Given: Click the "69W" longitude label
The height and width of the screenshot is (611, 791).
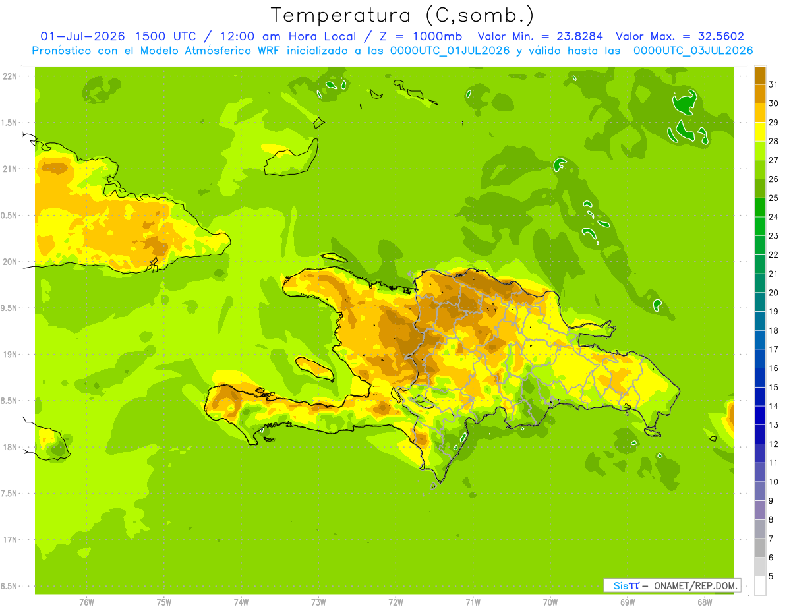Looking at the screenshot, I should 627,602.
